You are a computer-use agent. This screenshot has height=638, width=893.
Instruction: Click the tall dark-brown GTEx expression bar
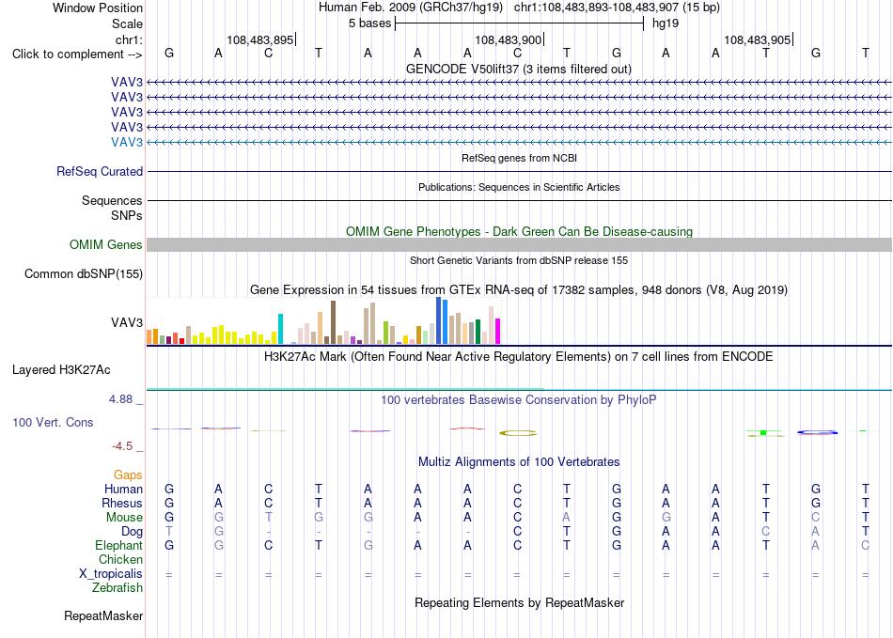pos(333,322)
